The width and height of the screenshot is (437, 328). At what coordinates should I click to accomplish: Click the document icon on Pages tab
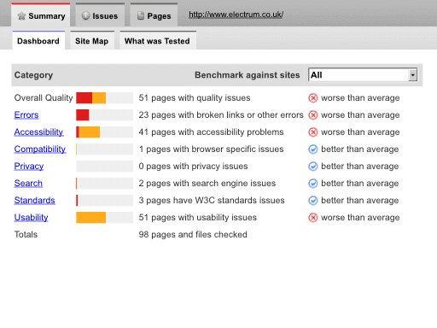(x=141, y=15)
